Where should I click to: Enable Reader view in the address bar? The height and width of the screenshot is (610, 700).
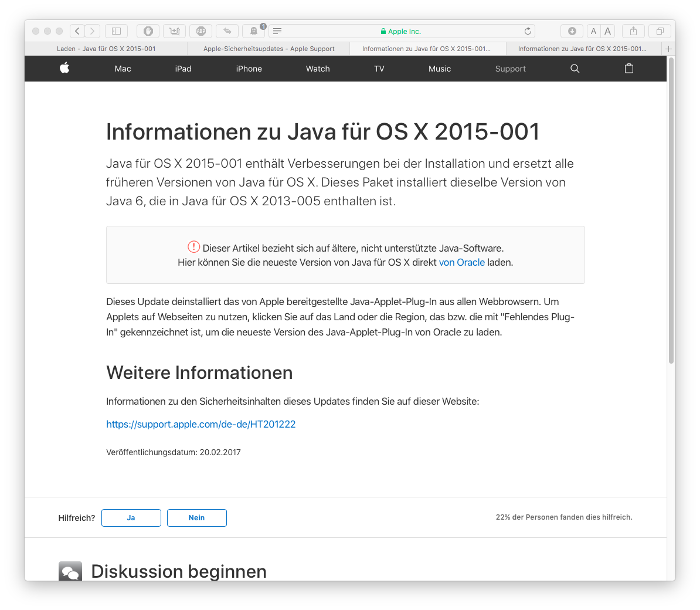[277, 31]
